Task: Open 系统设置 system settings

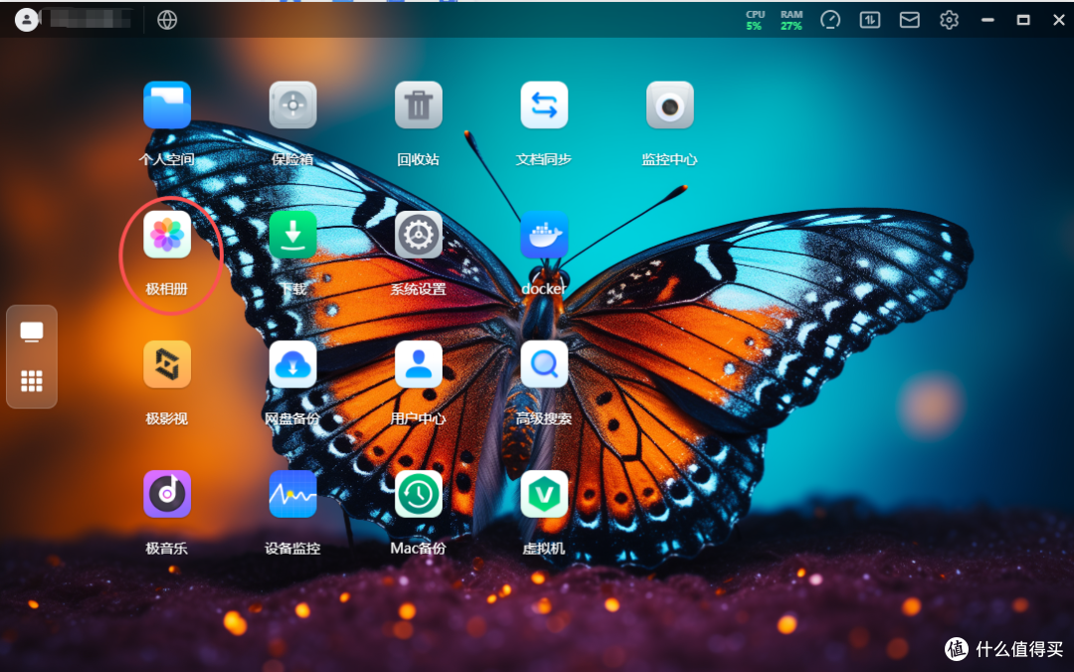Action: pyautogui.click(x=419, y=235)
